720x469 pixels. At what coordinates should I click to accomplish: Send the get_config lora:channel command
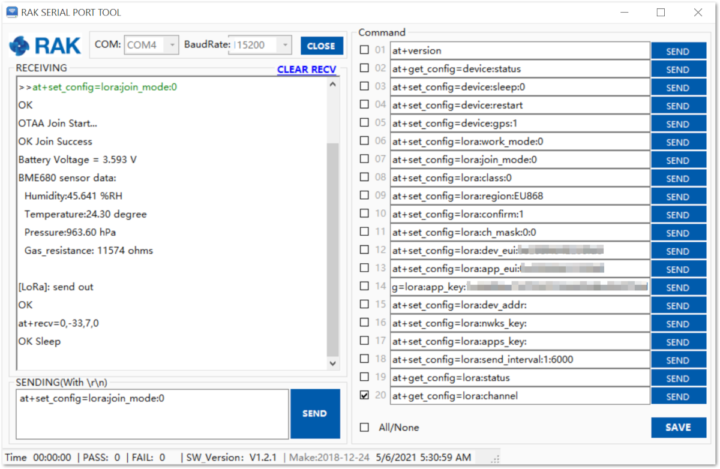coord(678,396)
